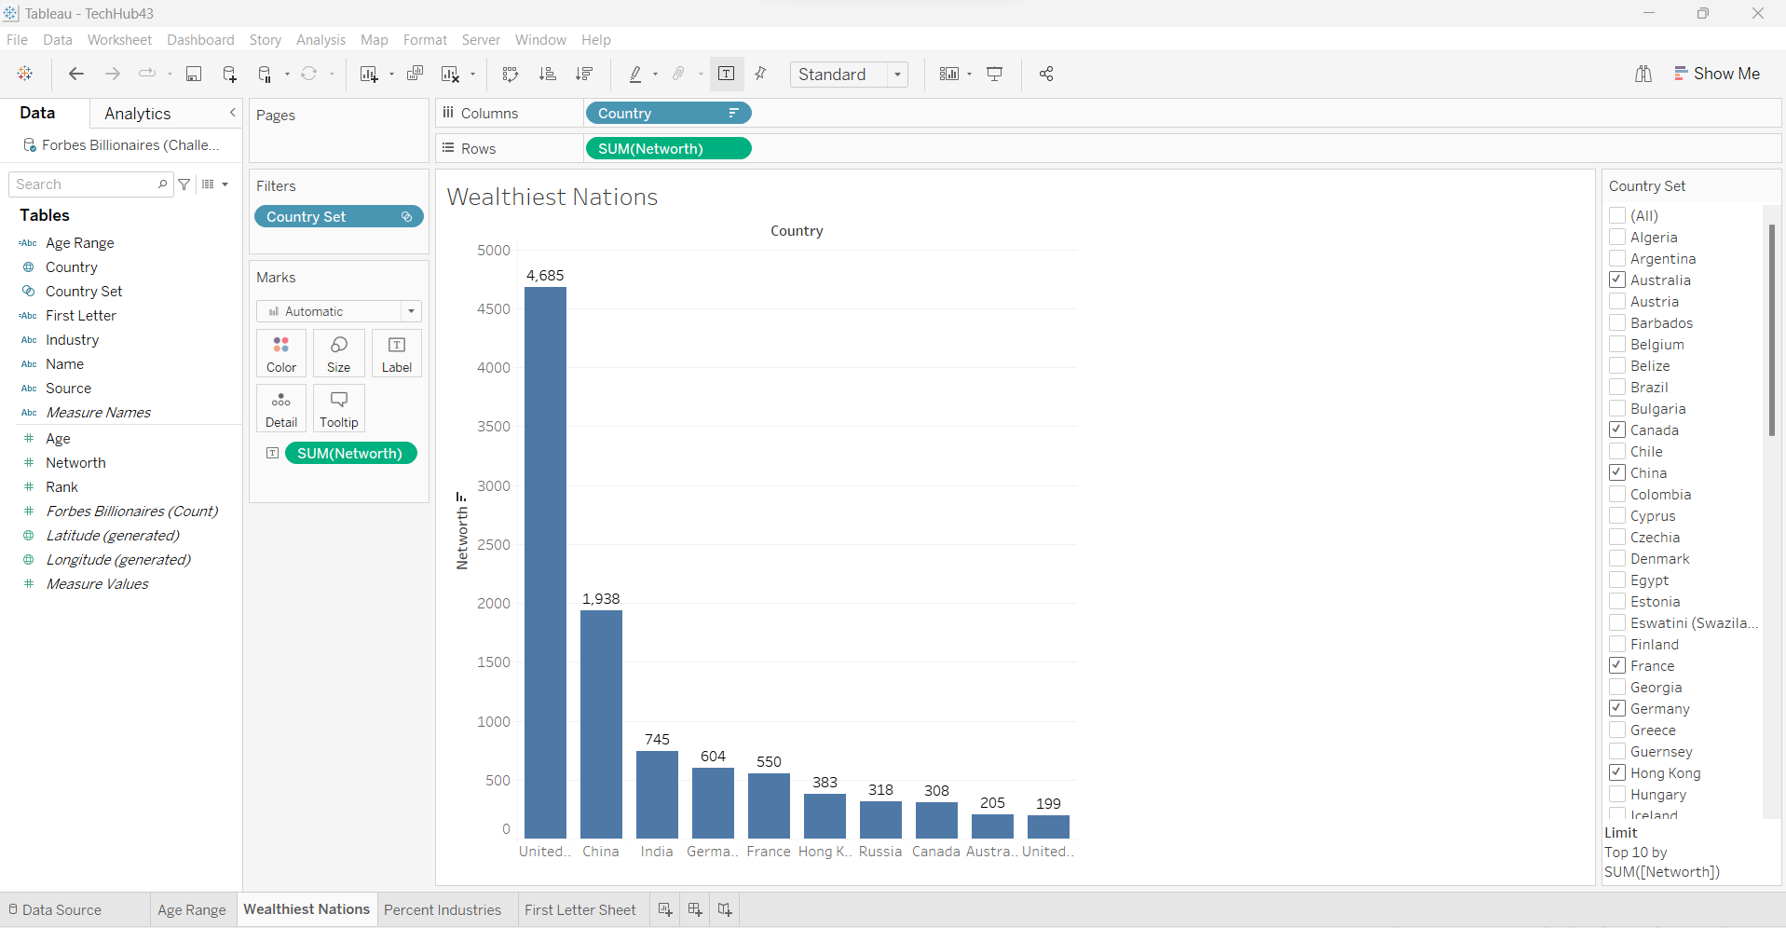
Task: Check the Brazil checkbox
Action: [x=1617, y=387]
